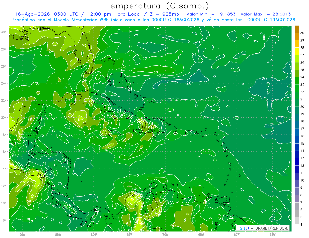Click the orange color band between 28 and 29
This screenshot has width=309, height=238.
297,44
